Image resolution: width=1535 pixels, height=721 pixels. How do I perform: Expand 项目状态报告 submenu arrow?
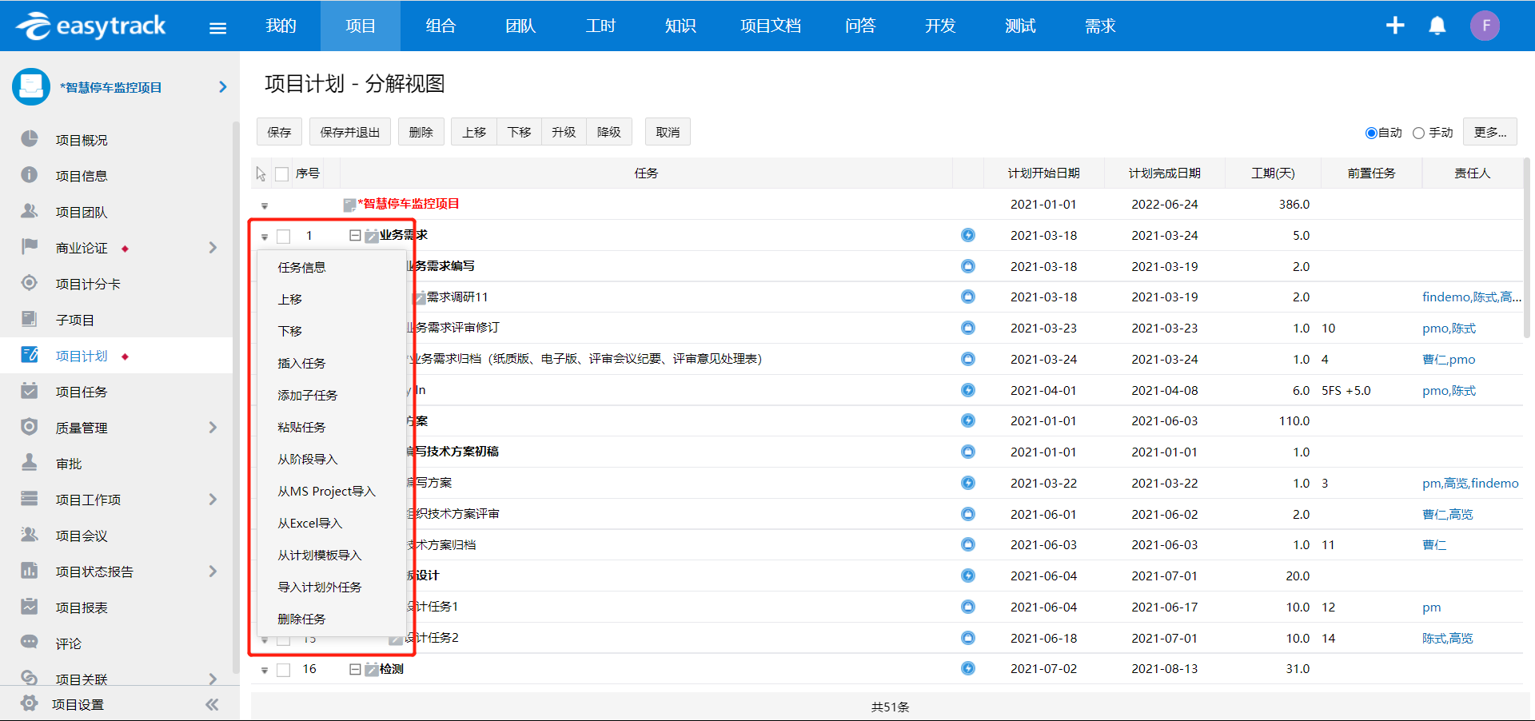pyautogui.click(x=213, y=572)
